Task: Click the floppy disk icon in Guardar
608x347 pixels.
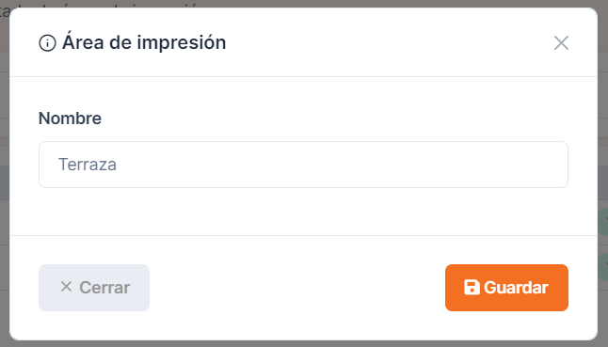Action: [x=472, y=288]
